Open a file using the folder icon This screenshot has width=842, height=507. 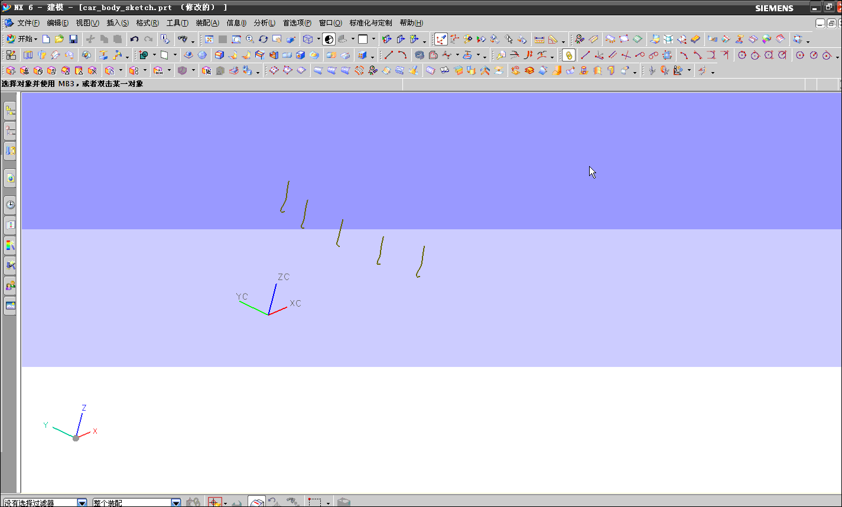(x=59, y=39)
